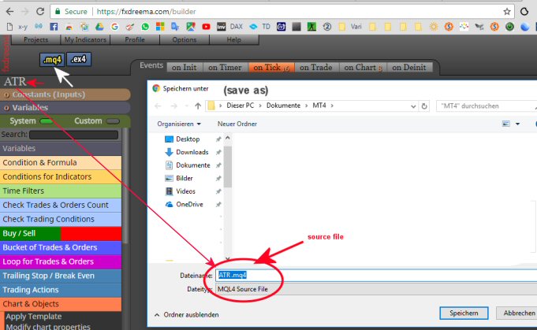Open the Conditions for Indicators category
Screen dimensions: 537x330
61,176
